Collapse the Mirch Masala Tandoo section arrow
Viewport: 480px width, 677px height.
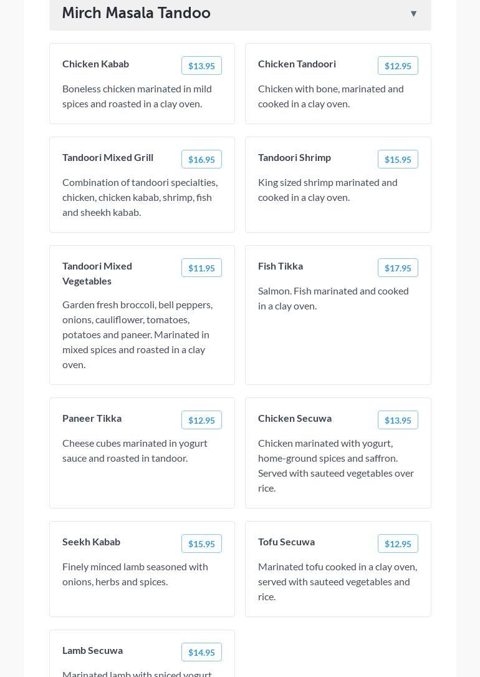click(x=413, y=13)
